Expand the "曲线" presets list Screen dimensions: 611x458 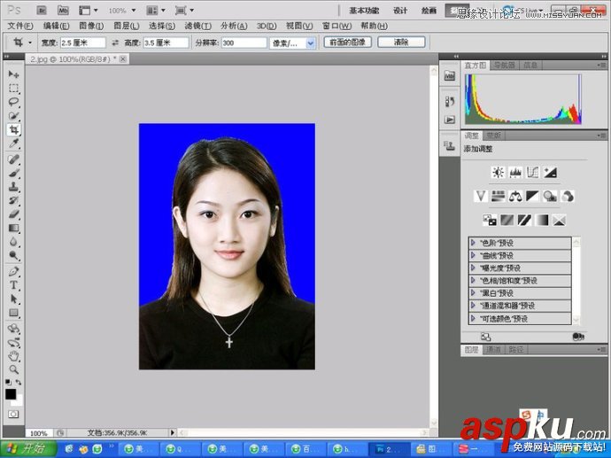[x=474, y=255]
